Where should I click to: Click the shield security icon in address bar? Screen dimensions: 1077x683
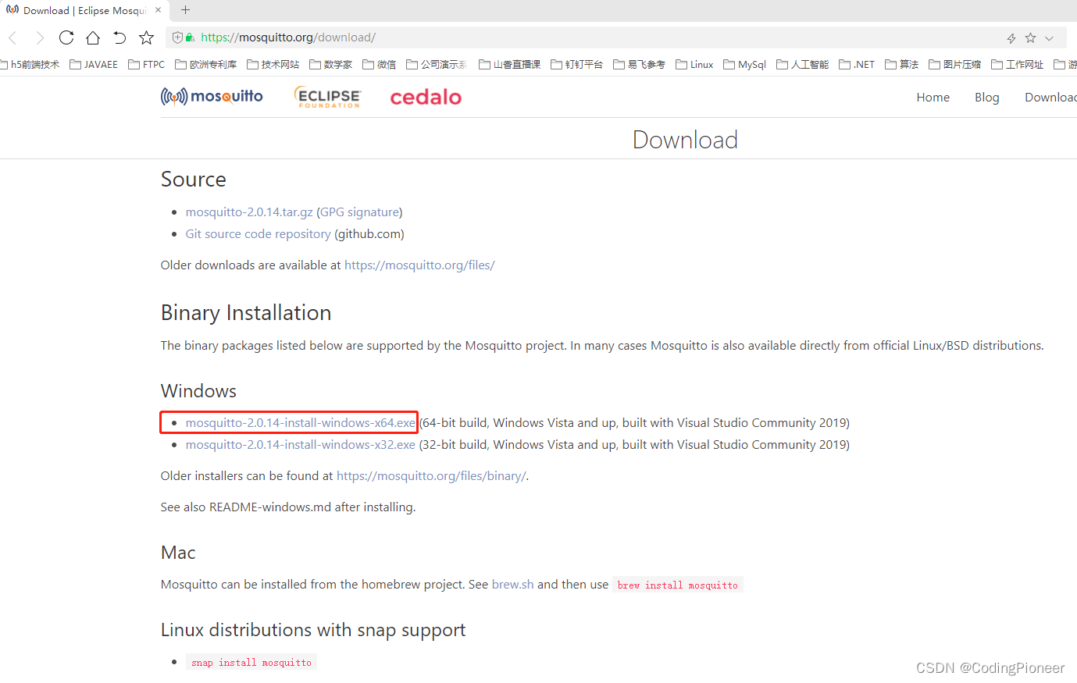point(177,37)
